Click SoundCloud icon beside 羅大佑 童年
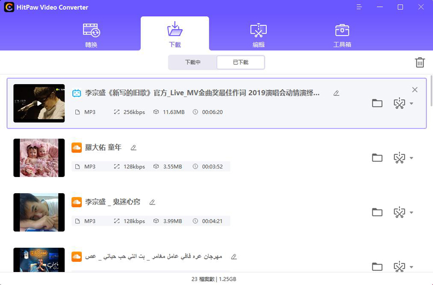This screenshot has height=285, width=433. pos(76,147)
